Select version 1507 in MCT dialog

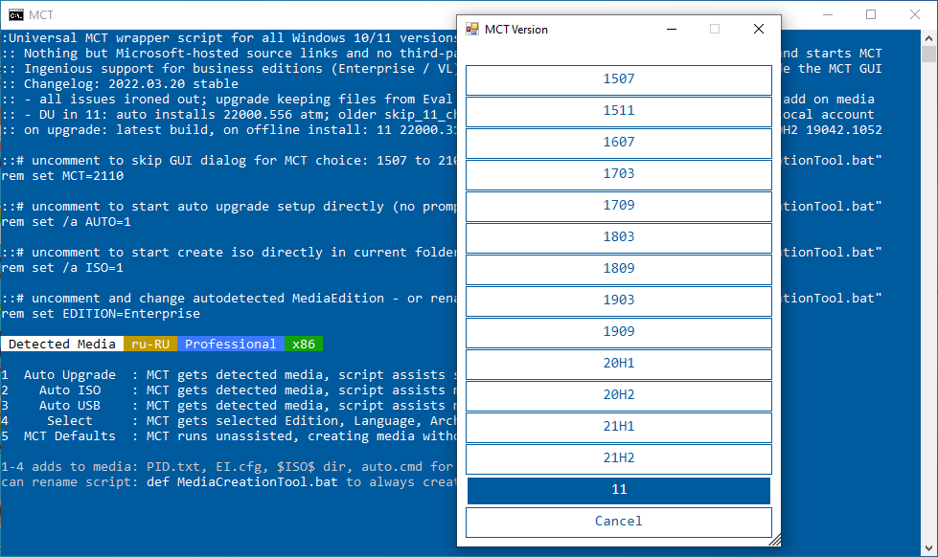(x=618, y=79)
